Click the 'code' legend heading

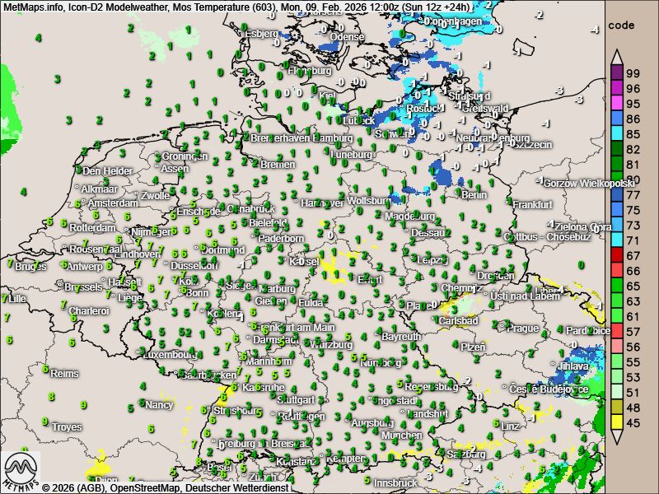click(x=622, y=25)
